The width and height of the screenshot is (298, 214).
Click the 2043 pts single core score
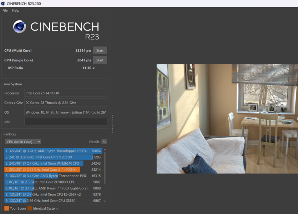[84, 60]
